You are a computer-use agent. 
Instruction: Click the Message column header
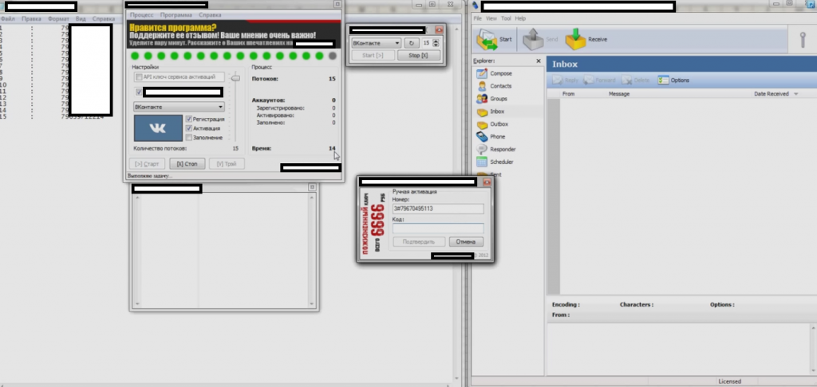tap(619, 94)
